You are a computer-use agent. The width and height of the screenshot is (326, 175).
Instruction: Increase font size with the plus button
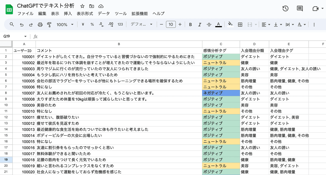(x=180, y=24)
